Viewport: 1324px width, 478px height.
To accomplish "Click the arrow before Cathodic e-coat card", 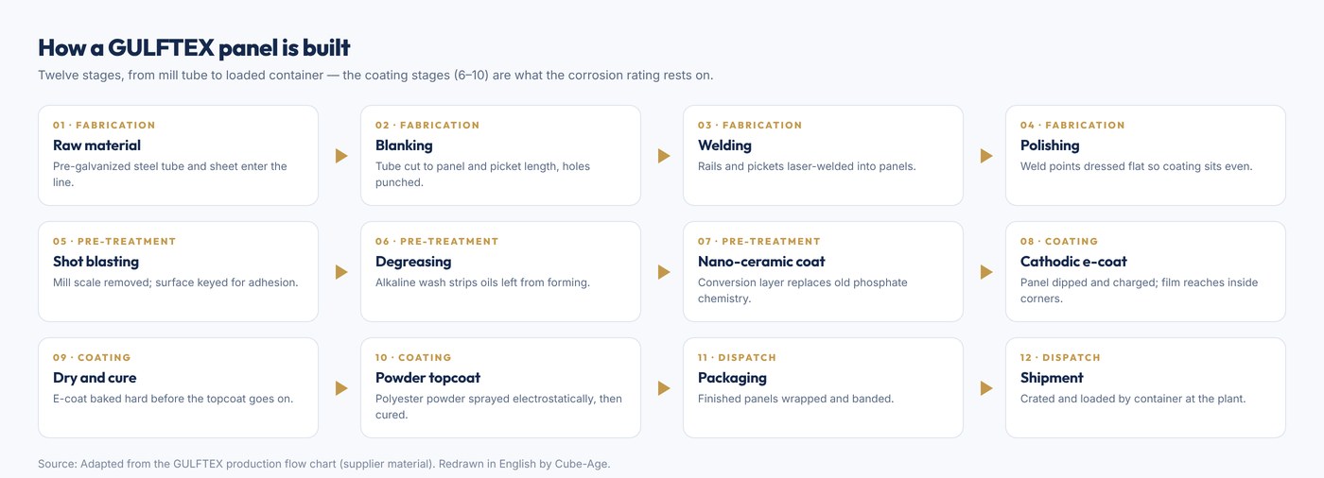I will pyautogui.click(x=986, y=272).
